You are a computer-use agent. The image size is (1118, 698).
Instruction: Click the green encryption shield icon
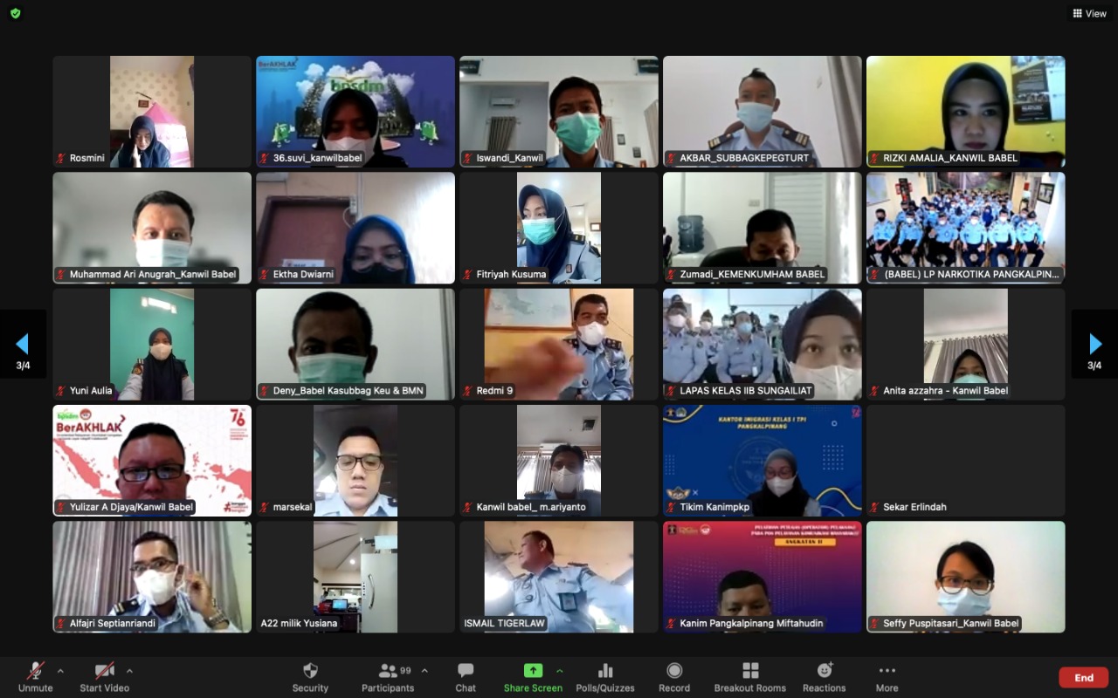coord(15,13)
